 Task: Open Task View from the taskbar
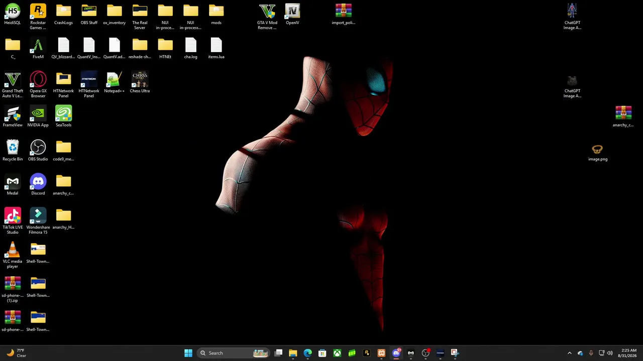tap(279, 353)
